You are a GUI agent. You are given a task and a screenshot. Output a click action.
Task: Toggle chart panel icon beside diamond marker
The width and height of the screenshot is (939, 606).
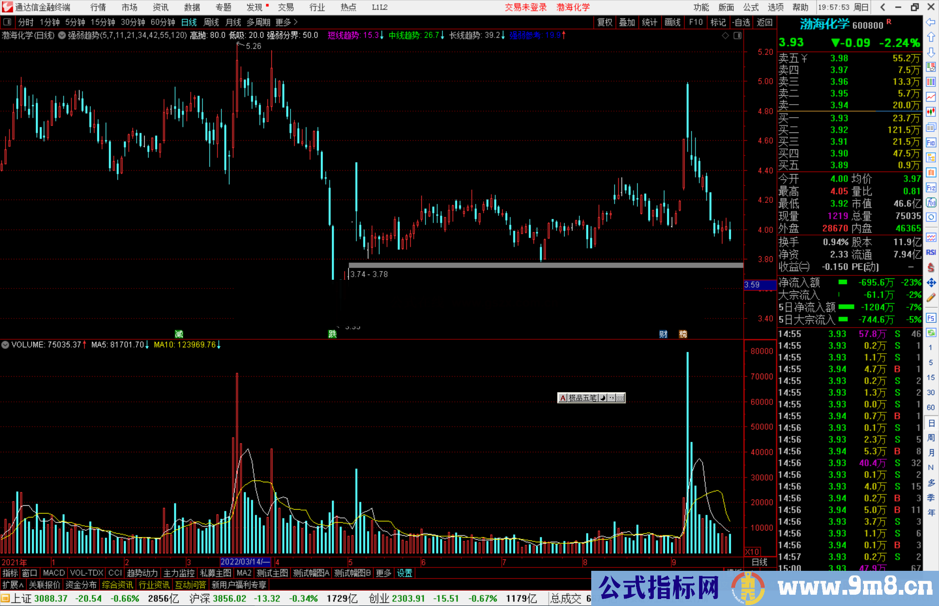pyautogui.click(x=737, y=36)
